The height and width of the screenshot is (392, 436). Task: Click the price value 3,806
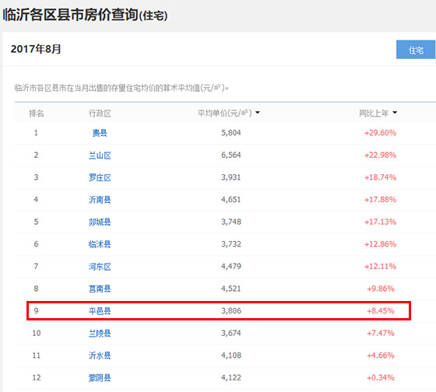click(x=231, y=310)
